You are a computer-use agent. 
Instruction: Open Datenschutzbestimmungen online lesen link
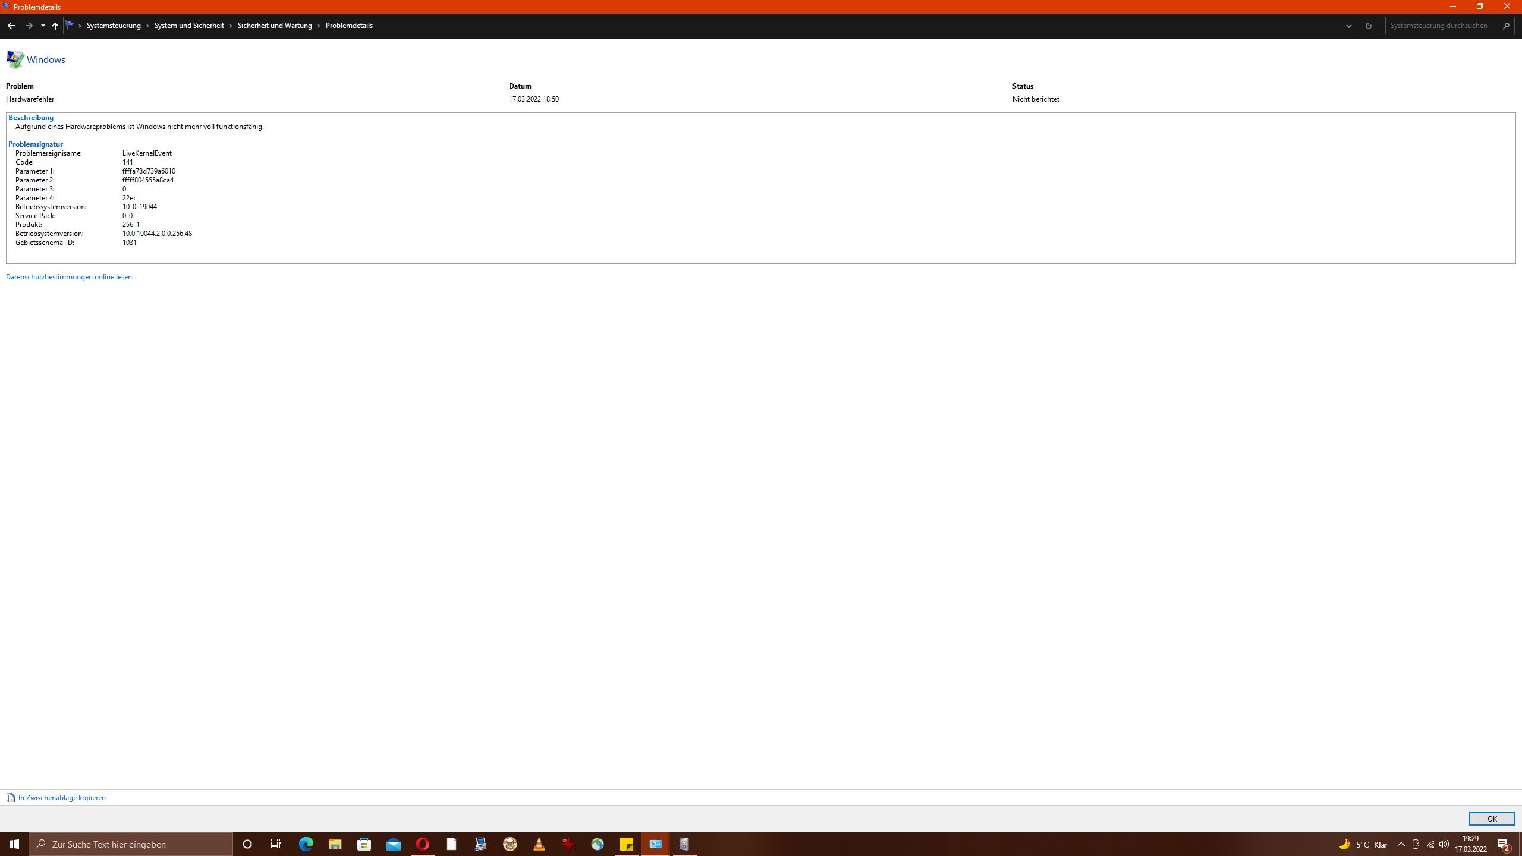(x=69, y=277)
